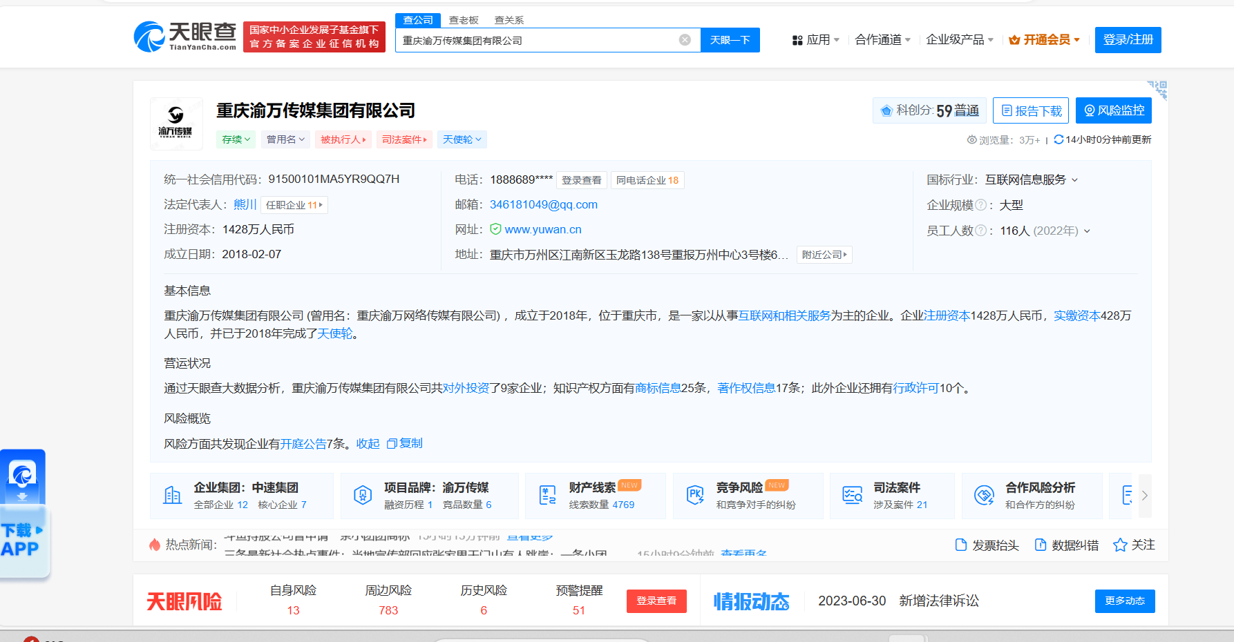Expand the 天使轮 funding dropdown

click(462, 139)
